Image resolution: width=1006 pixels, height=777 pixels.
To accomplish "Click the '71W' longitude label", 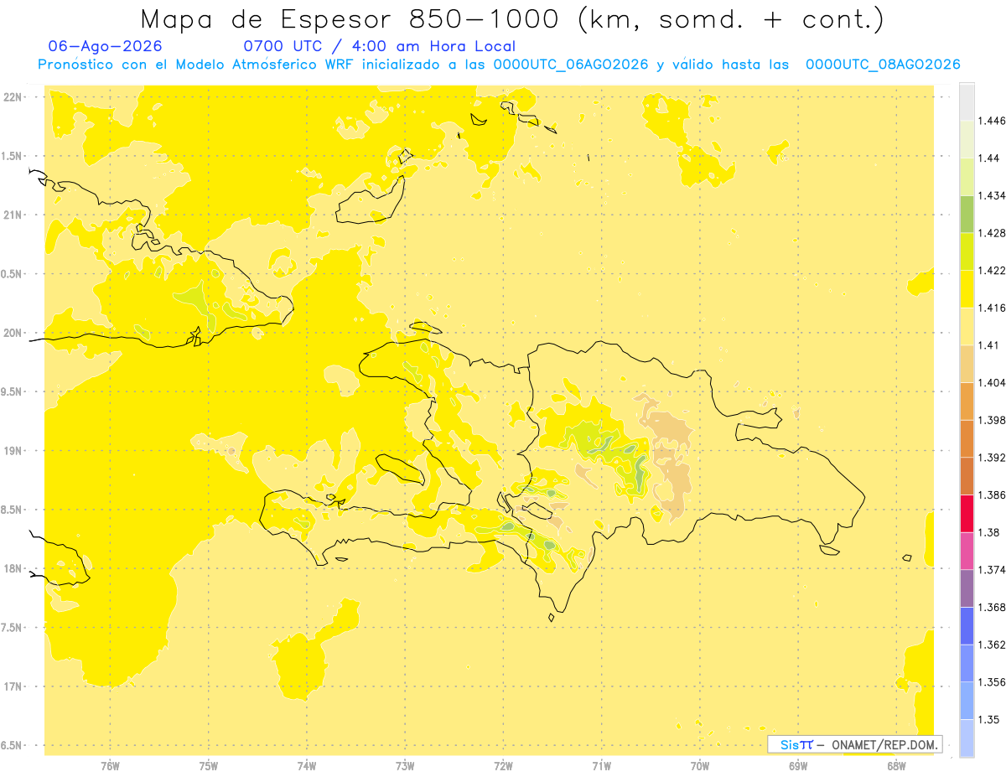I will 601,766.
